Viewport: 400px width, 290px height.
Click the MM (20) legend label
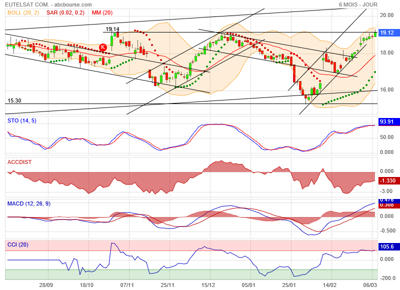(x=102, y=12)
